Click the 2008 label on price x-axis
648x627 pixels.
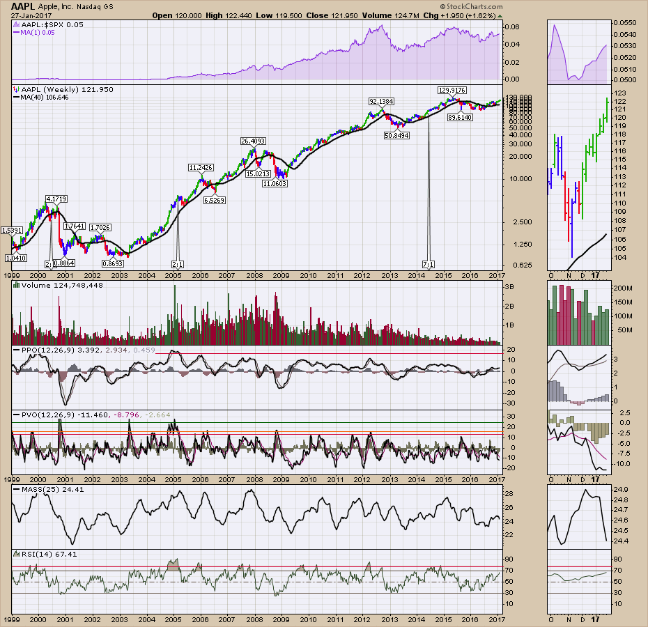coord(254,275)
